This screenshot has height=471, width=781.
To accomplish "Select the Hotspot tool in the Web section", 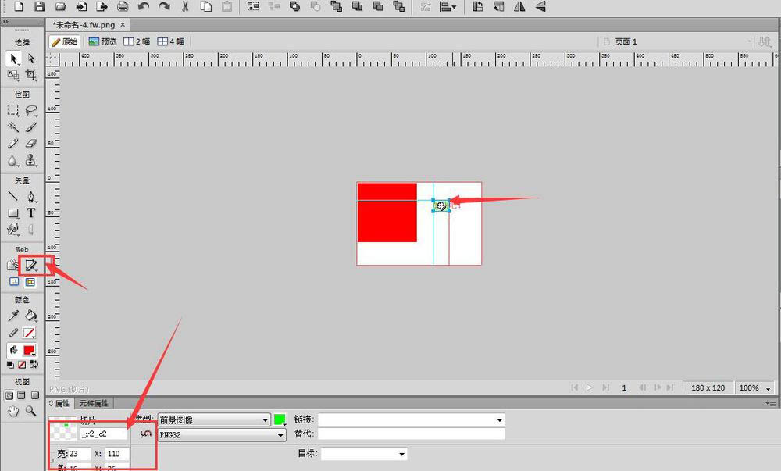I will [12, 265].
